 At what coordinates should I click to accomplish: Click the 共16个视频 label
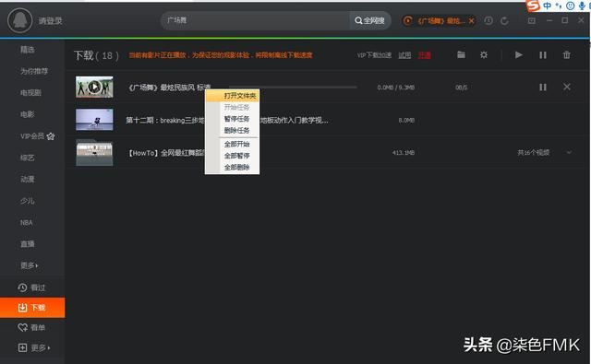coord(533,153)
